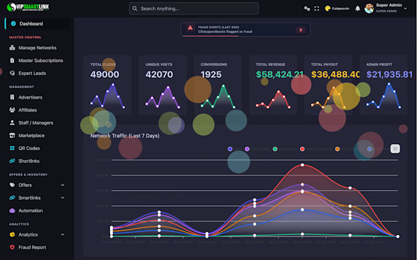Click the Fraud Report shield icon
Screen dimensions: 417x260
click(12, 247)
